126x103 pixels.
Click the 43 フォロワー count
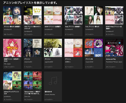(49, 34)
